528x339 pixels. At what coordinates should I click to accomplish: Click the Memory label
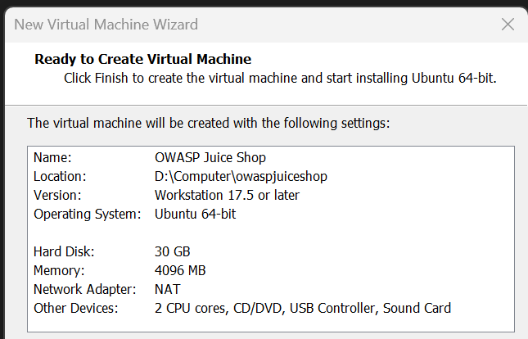coord(57,270)
